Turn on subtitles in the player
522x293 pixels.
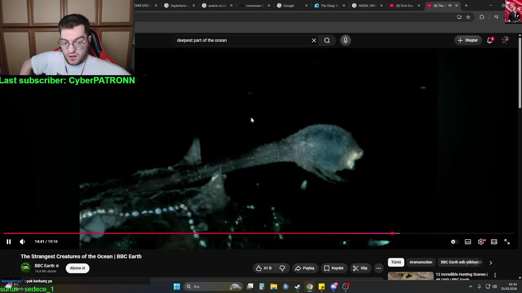coord(468,242)
